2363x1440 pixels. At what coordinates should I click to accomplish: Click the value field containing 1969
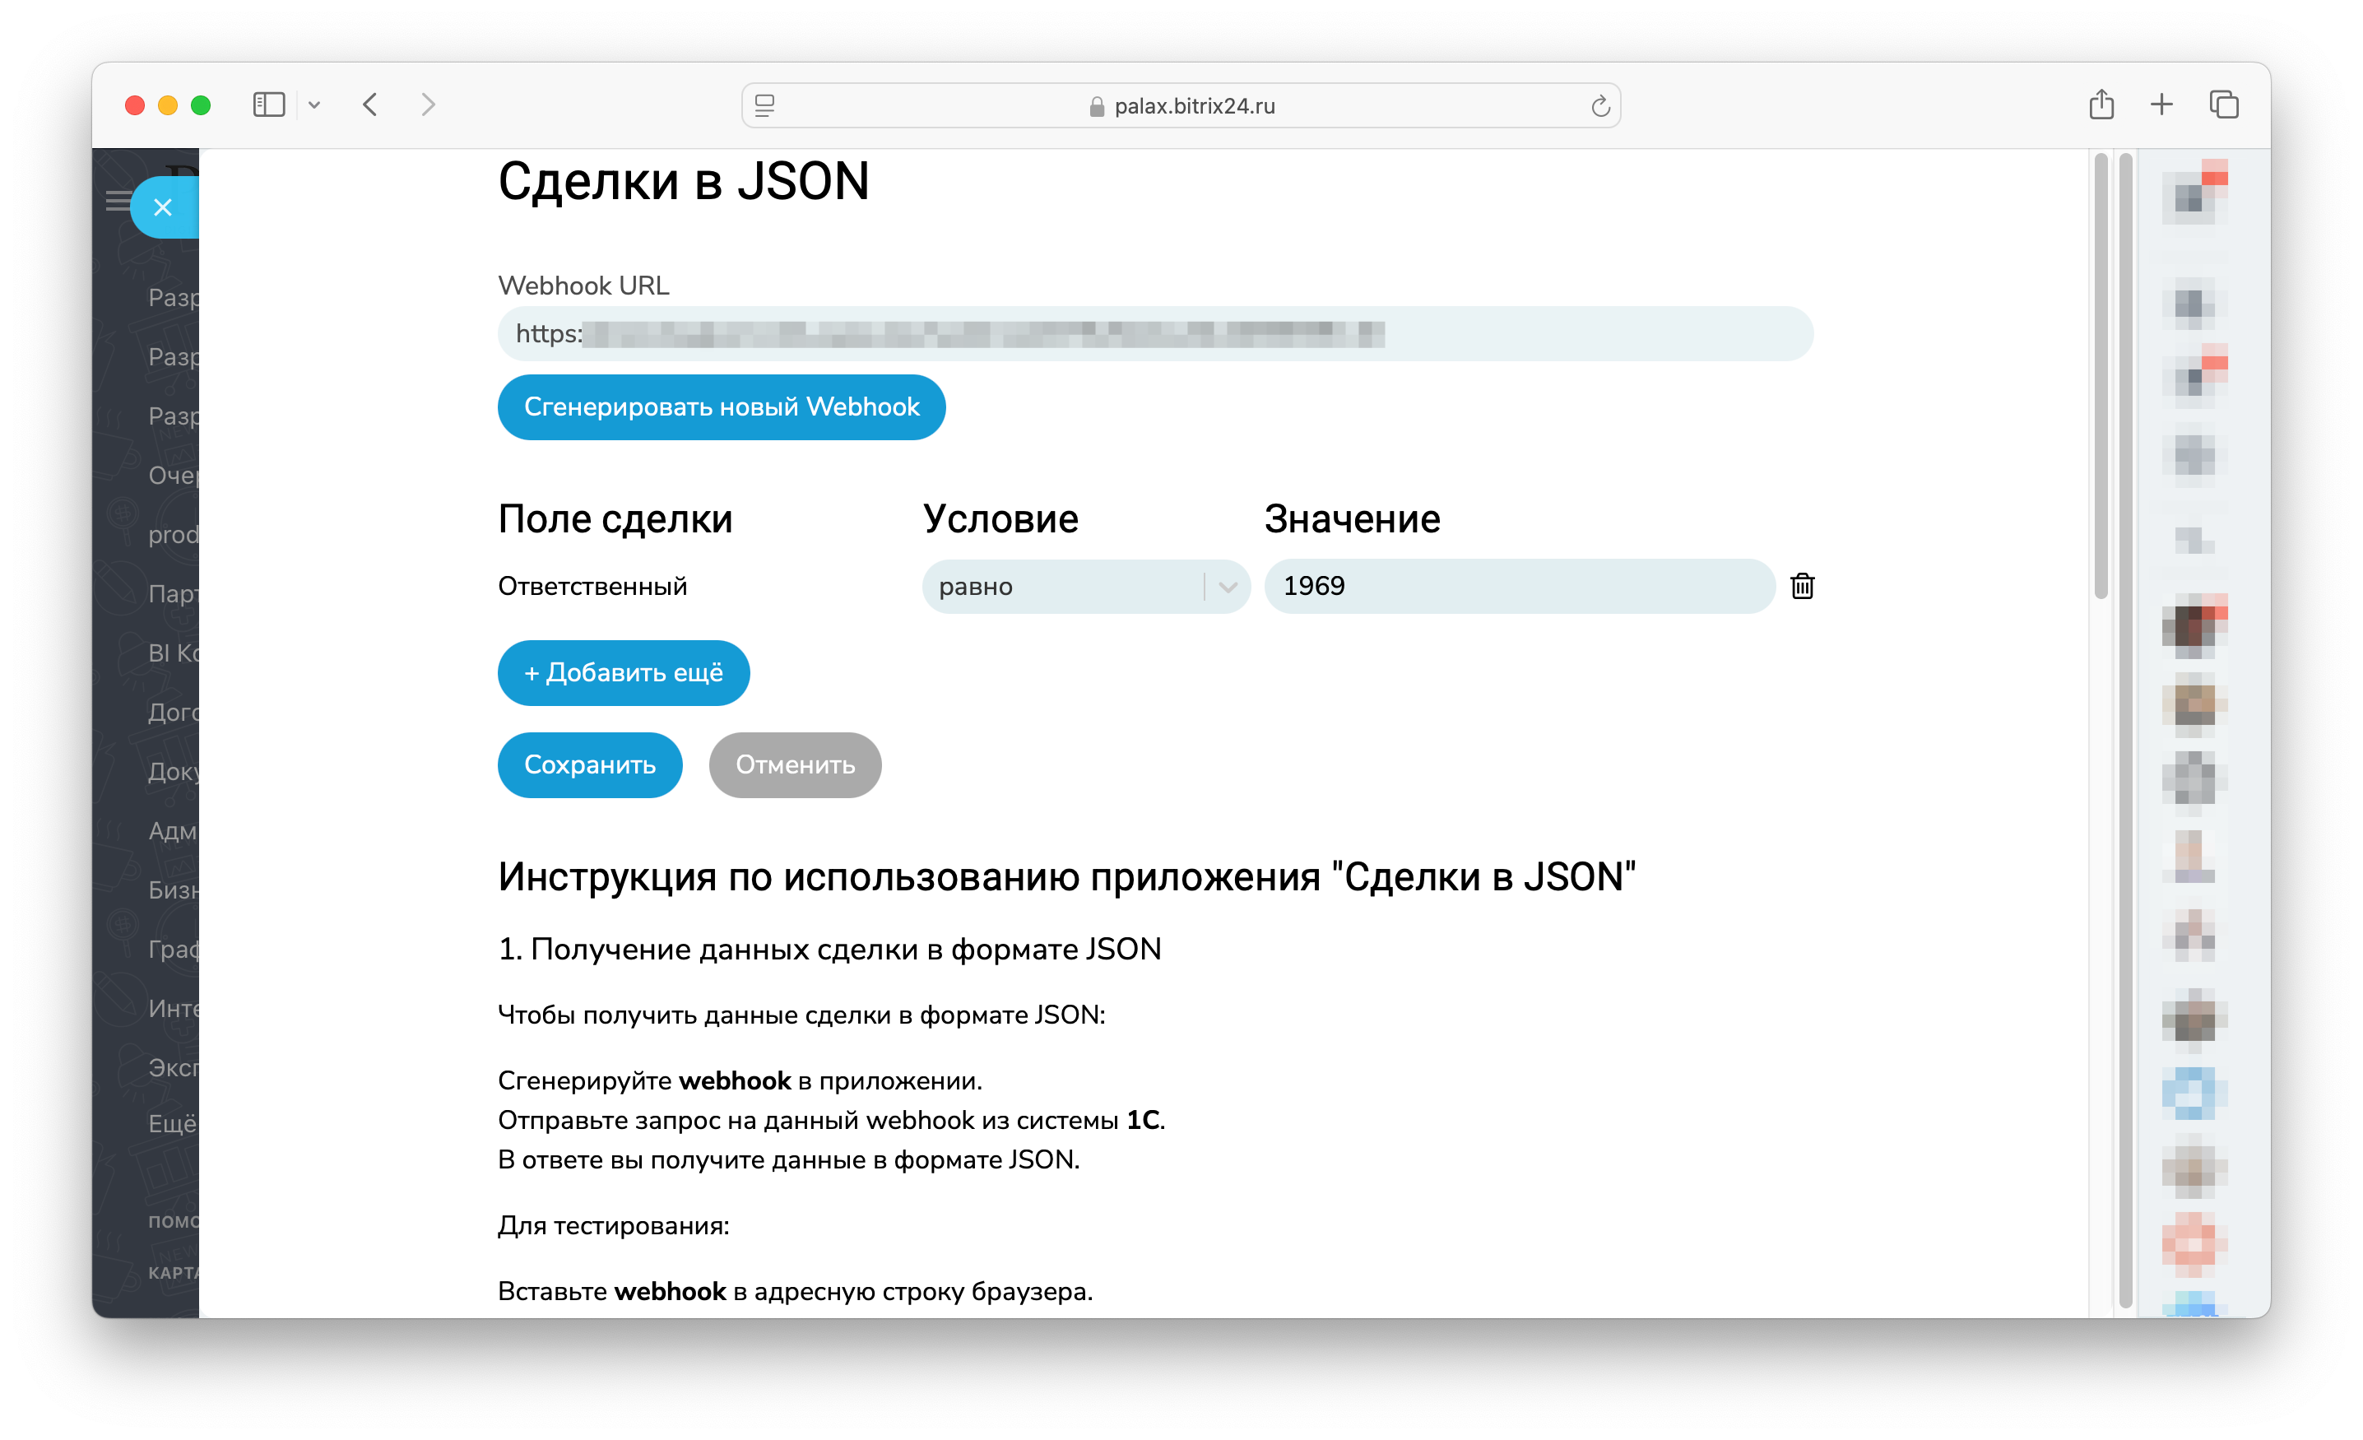(1518, 586)
